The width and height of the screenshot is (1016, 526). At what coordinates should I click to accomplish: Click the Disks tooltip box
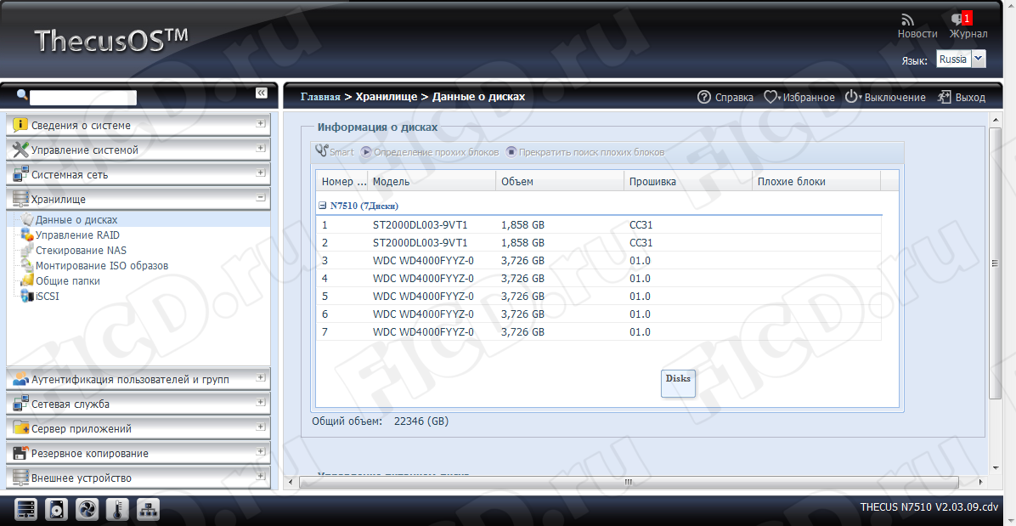click(x=678, y=383)
